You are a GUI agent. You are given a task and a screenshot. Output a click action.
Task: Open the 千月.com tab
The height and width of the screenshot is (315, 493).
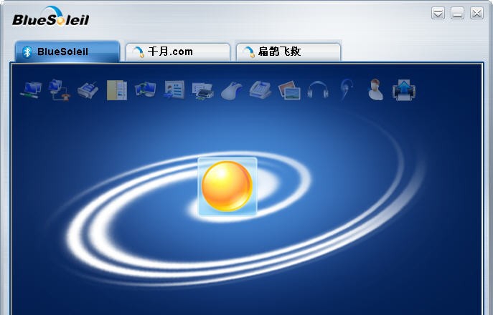[178, 52]
